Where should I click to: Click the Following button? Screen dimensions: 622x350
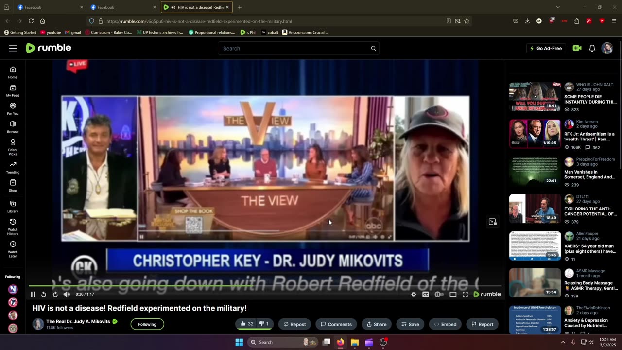pos(147,324)
